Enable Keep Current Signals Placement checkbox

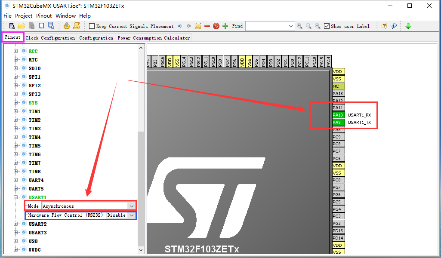(x=92, y=26)
